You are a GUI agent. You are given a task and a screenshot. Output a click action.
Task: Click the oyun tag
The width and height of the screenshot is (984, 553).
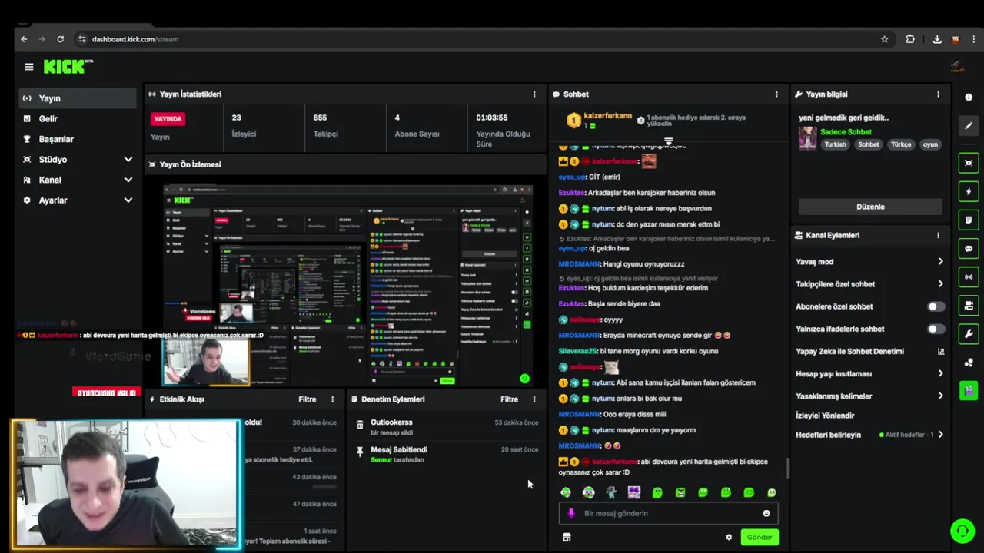pyautogui.click(x=930, y=144)
